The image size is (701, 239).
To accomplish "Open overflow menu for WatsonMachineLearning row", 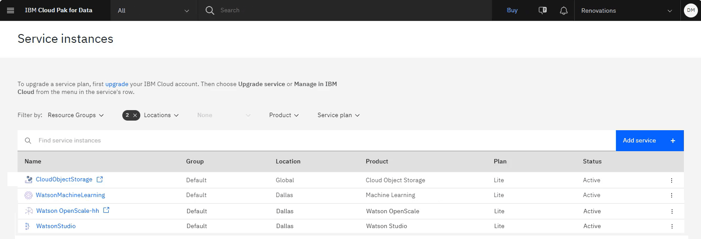I will (x=671, y=195).
